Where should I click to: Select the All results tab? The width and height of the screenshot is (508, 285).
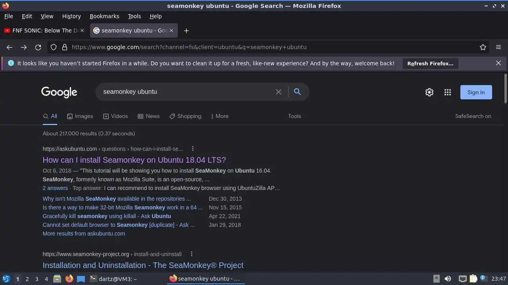click(x=50, y=116)
